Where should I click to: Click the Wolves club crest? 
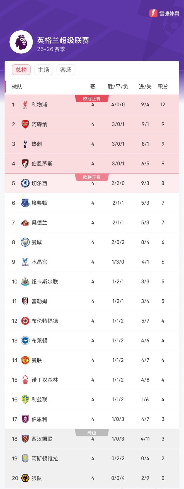click(x=25, y=478)
